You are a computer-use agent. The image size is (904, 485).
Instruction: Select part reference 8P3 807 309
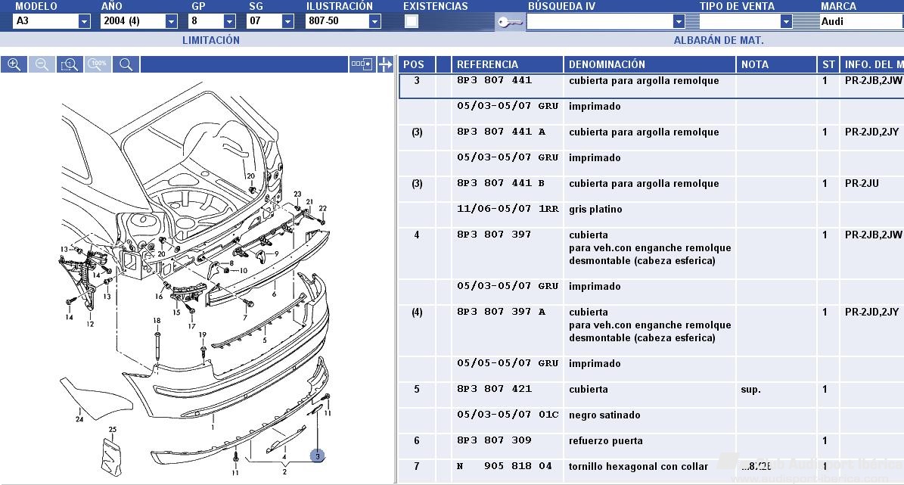[494, 440]
